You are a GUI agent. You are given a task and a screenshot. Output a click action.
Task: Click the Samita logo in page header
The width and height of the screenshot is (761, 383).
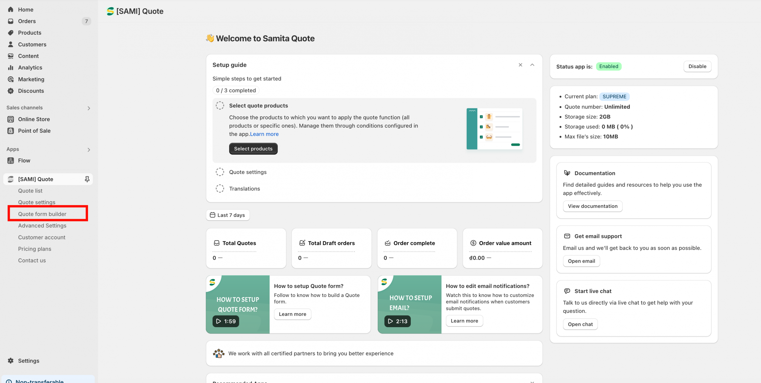point(110,11)
